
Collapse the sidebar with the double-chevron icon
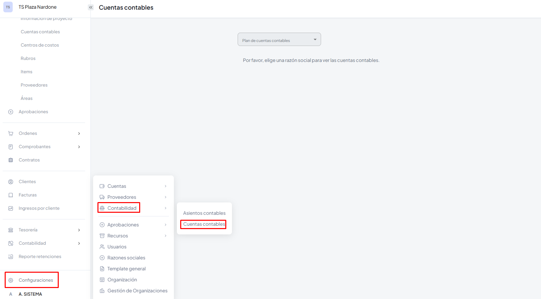pos(91,7)
